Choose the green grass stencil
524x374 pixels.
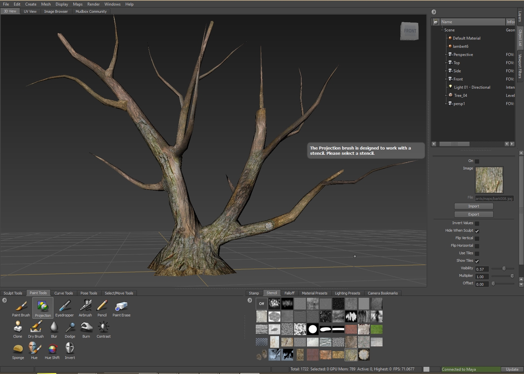click(377, 329)
